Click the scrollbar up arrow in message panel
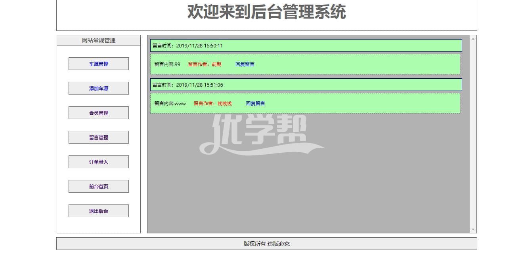The image size is (524, 265). 473,39
